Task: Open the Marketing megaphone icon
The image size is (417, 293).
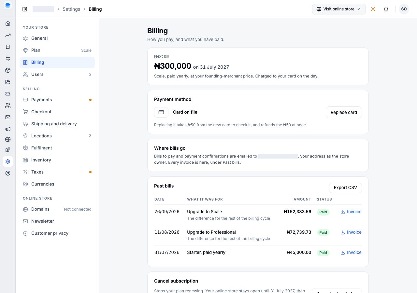Action: [x=8, y=129]
